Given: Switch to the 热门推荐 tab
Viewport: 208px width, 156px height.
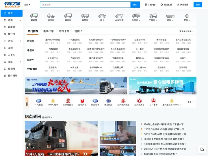Looking at the screenshot, I should coord(33,31).
